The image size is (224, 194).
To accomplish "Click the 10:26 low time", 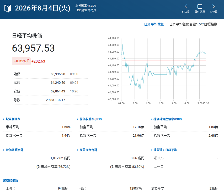I will pyautogui.click(x=74, y=91).
